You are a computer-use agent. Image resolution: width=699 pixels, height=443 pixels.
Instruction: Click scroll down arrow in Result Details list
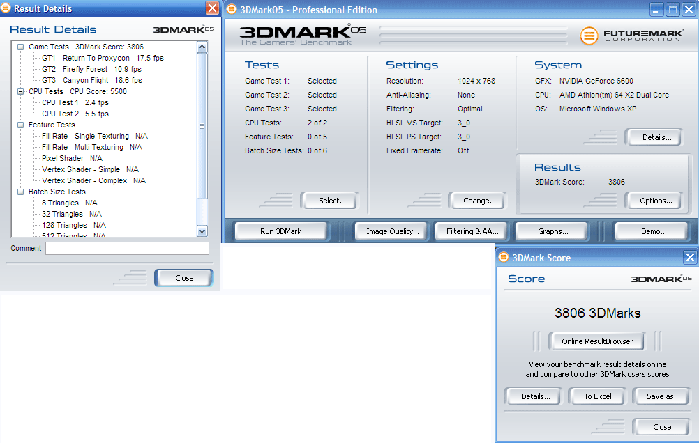202,231
